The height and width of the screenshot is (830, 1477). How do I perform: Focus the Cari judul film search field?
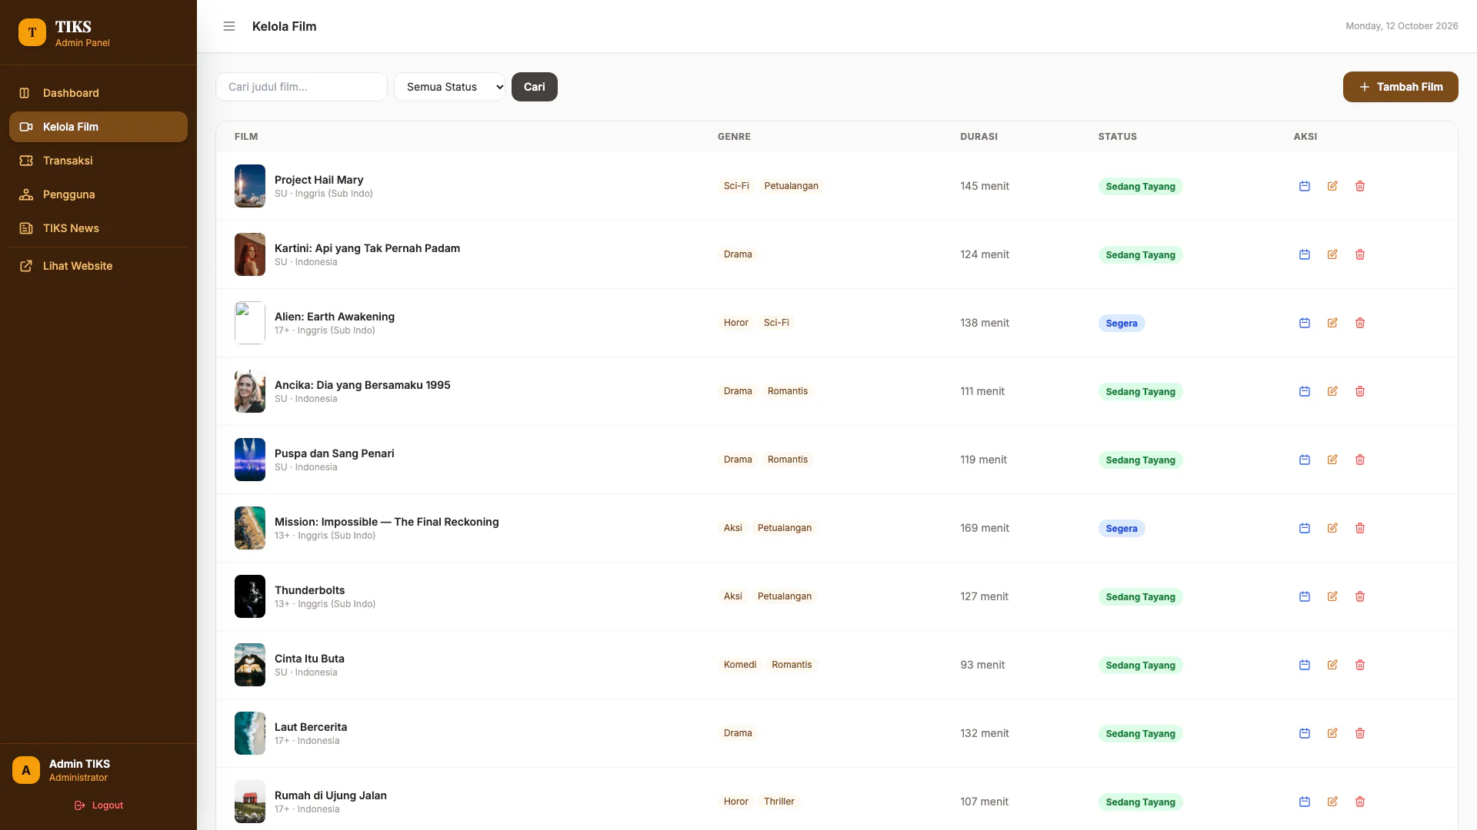point(302,87)
